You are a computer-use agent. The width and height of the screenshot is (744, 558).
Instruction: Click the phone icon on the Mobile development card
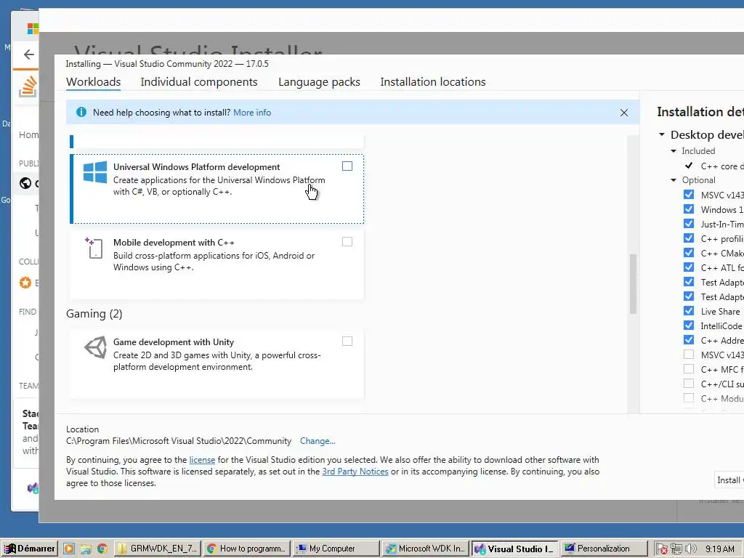94,248
